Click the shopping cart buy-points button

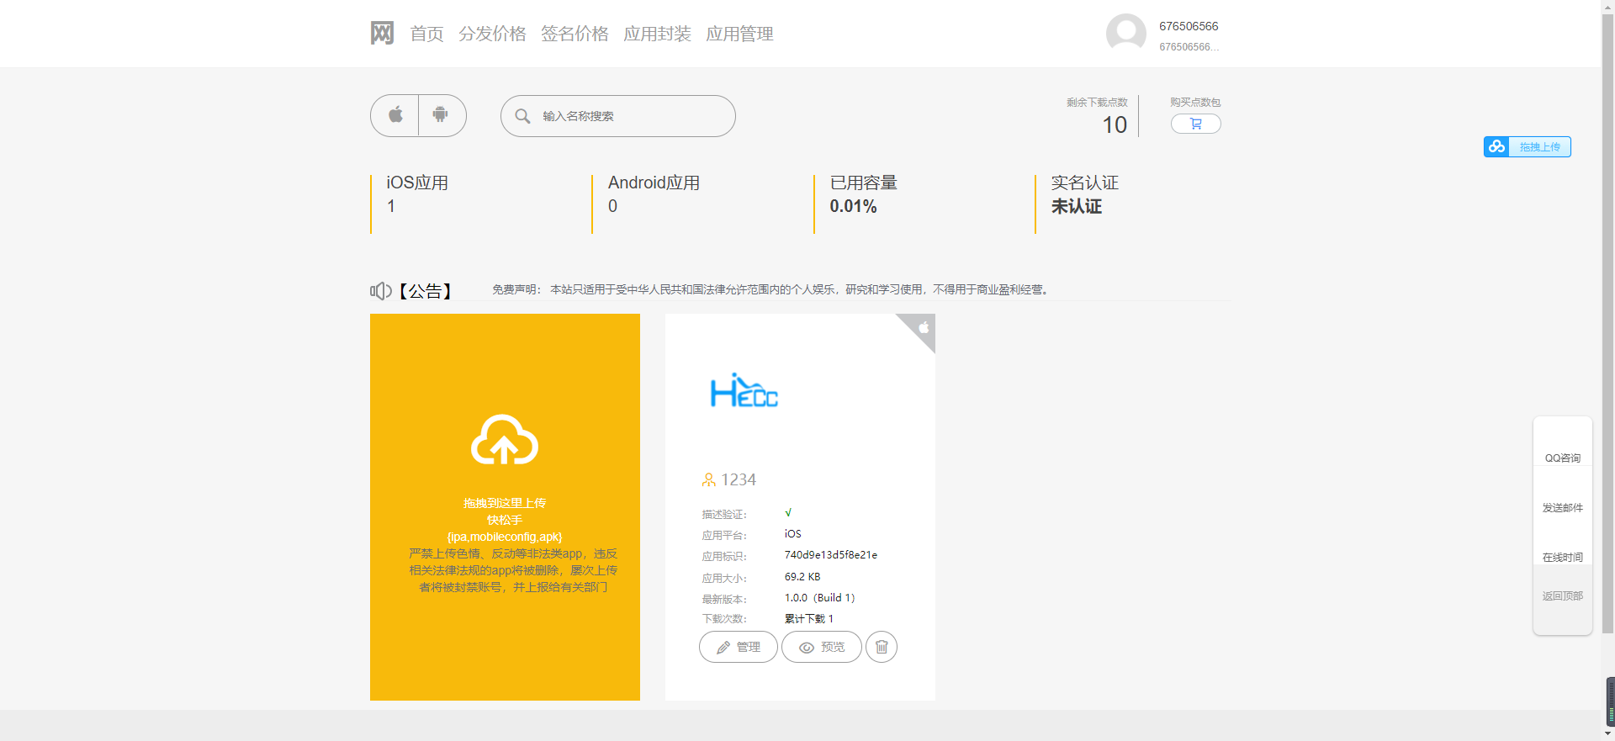point(1195,124)
